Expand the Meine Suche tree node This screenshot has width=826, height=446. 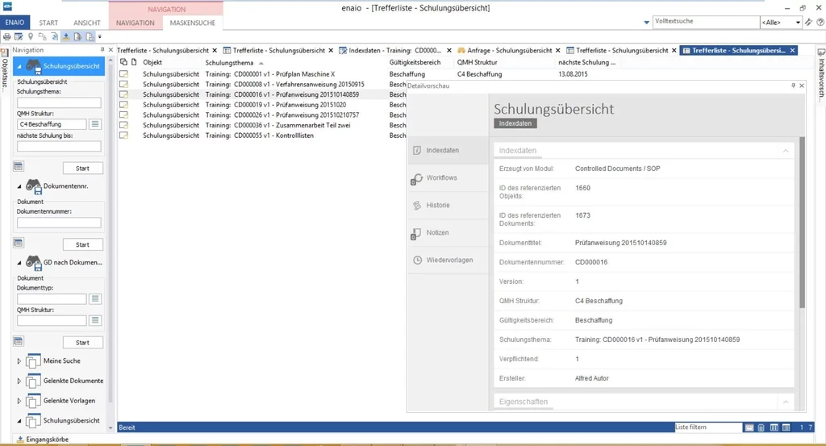click(19, 361)
